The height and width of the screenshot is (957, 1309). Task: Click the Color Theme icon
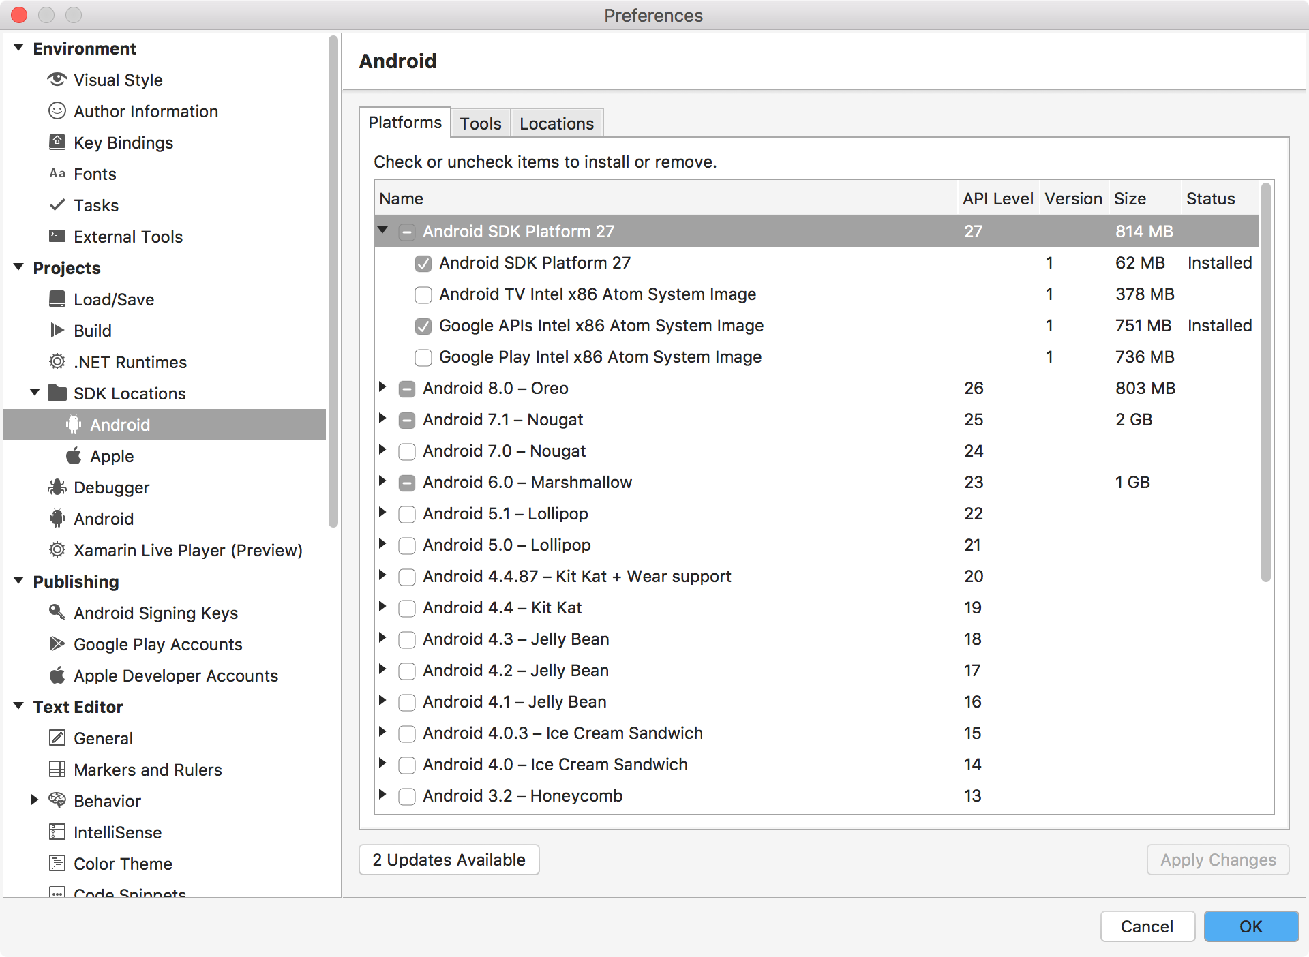57,863
